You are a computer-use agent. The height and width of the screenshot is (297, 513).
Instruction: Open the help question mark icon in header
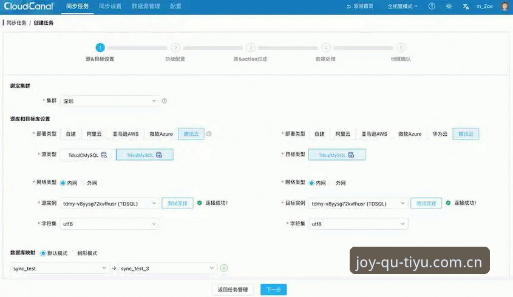pos(432,6)
